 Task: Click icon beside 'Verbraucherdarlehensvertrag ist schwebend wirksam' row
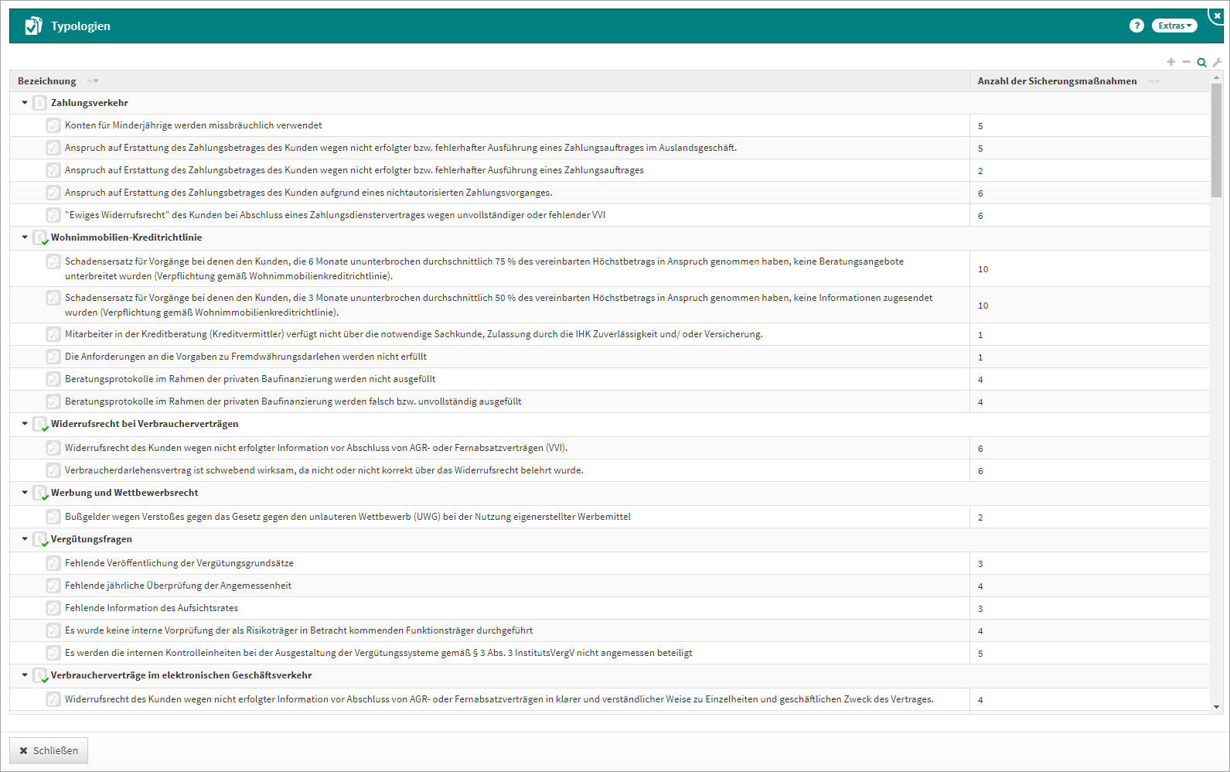[x=53, y=470]
